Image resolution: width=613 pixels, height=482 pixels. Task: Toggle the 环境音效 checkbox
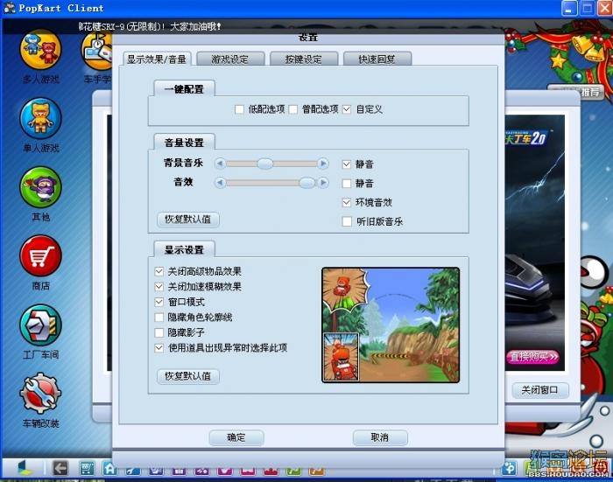347,202
